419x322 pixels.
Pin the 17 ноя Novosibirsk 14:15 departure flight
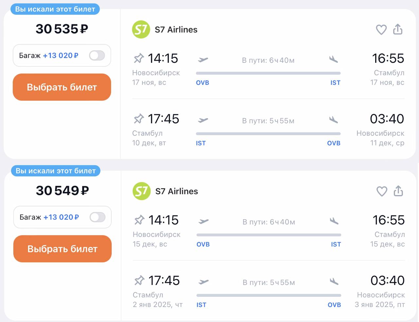pos(139,59)
